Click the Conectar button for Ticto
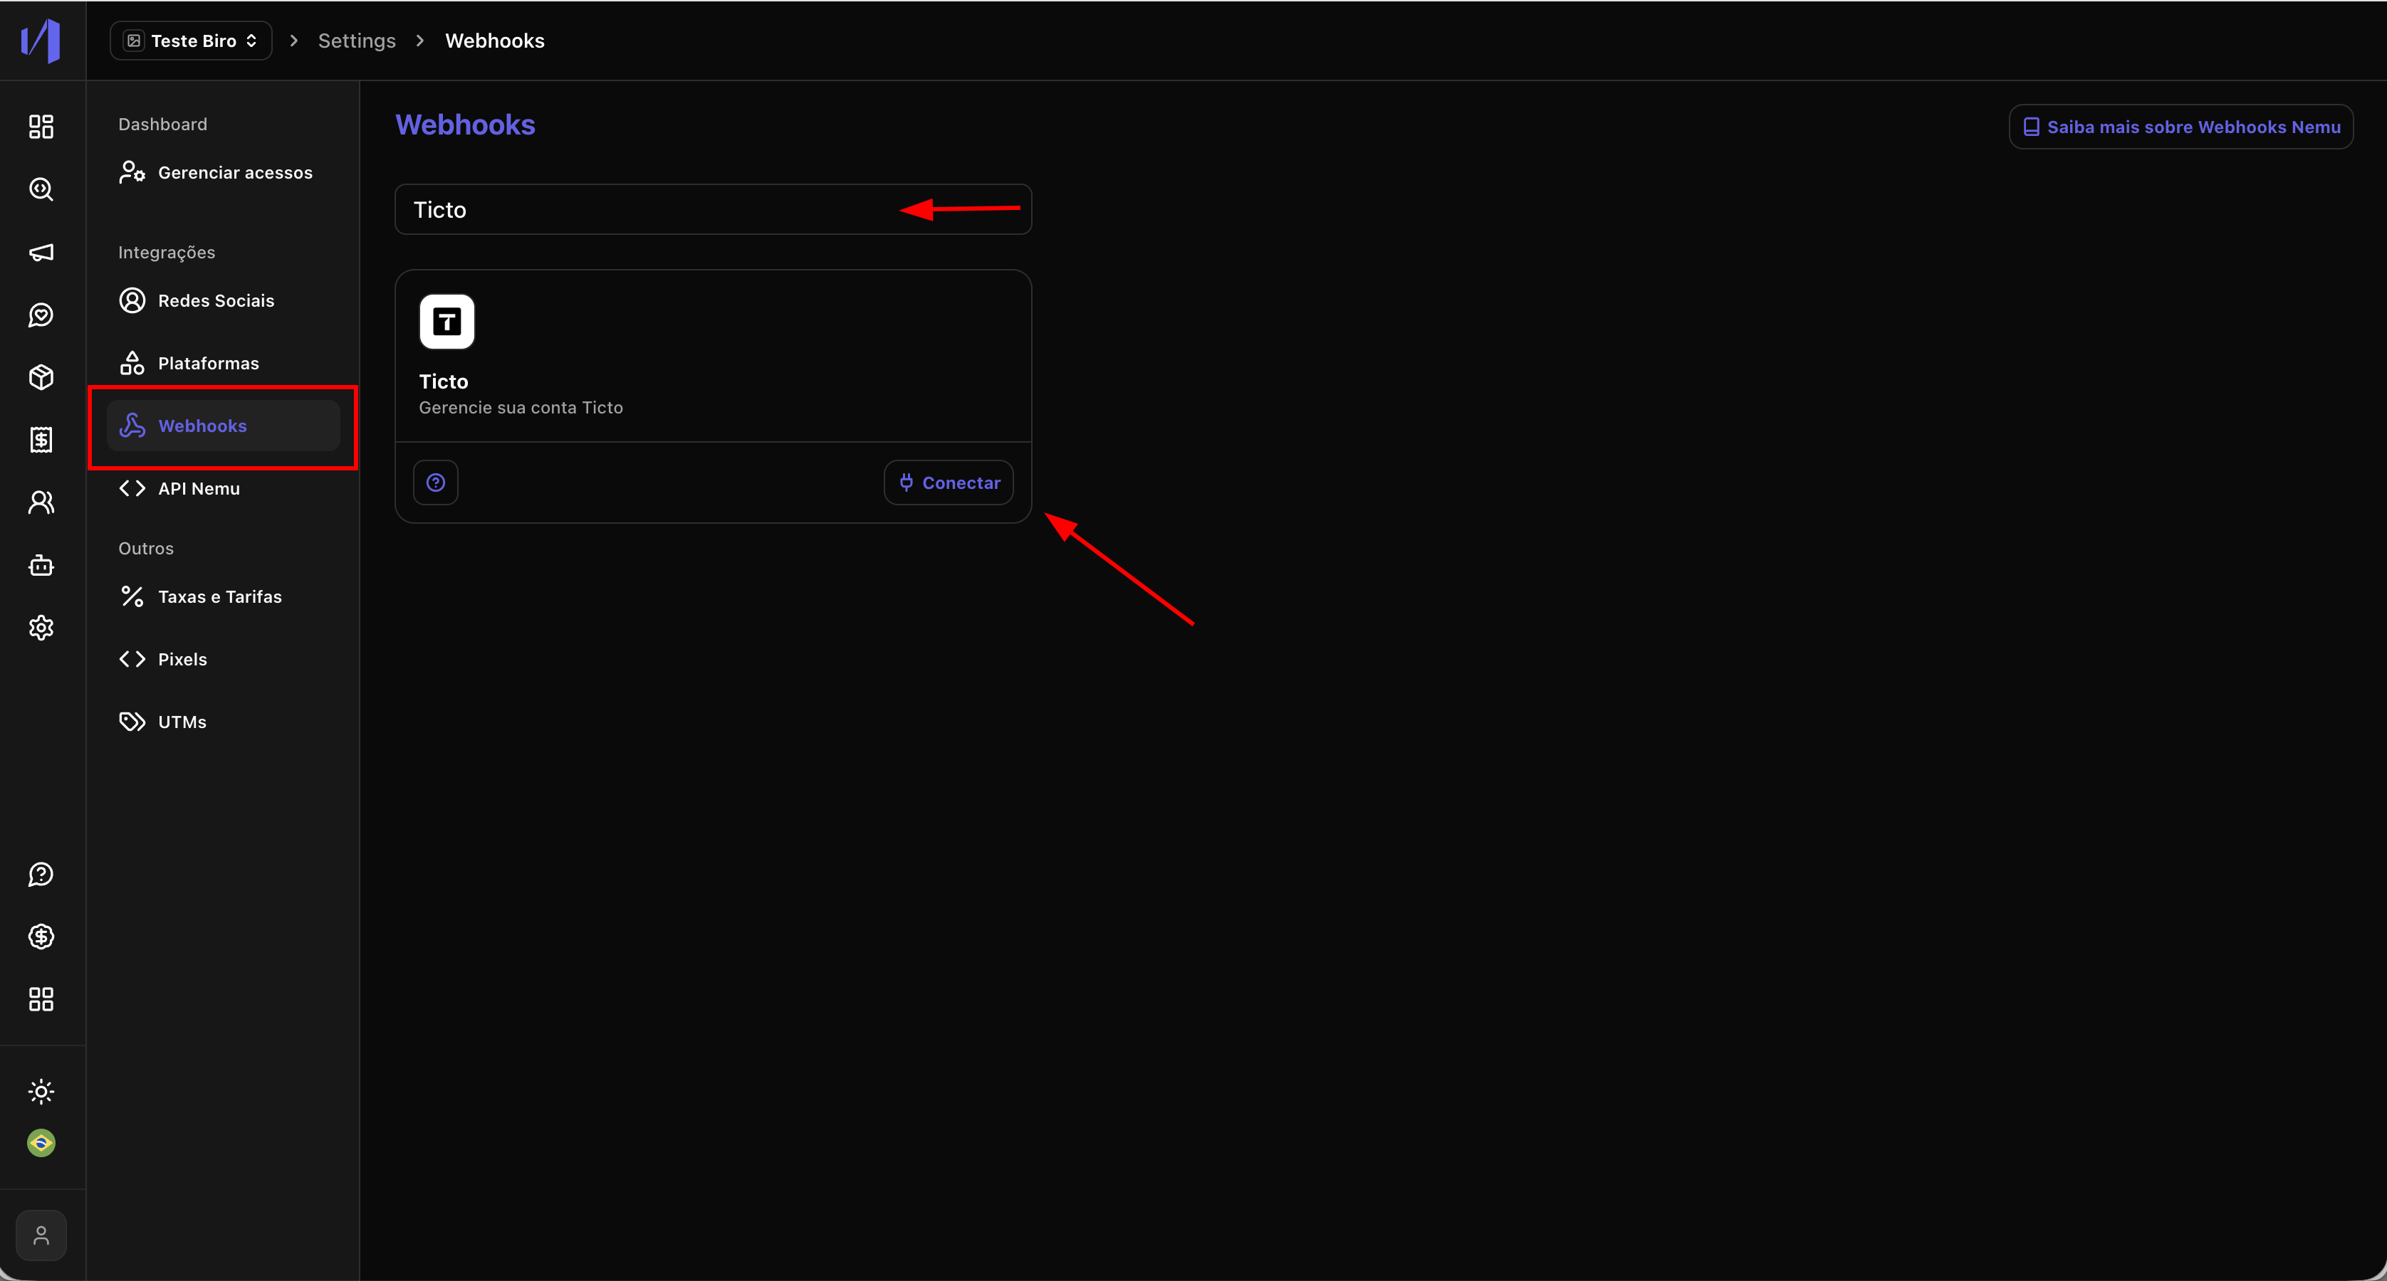The width and height of the screenshot is (2387, 1281). tap(949, 483)
